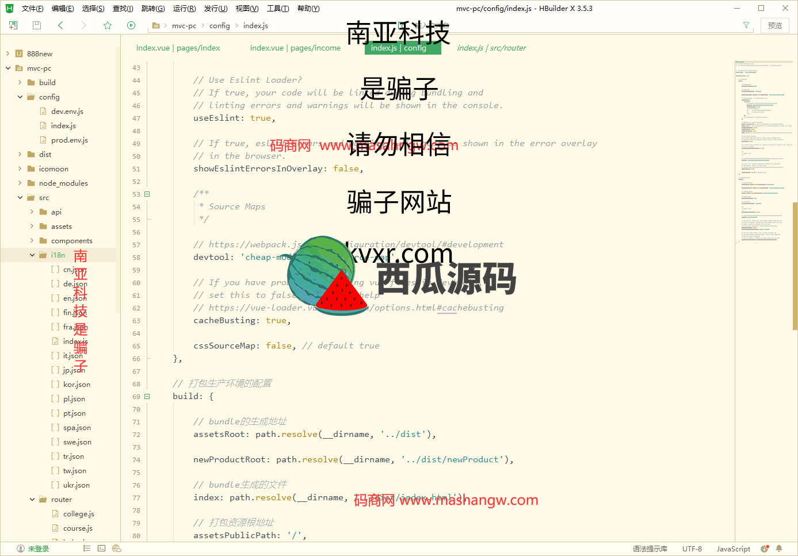Screen dimensions: 798x556
Task: Open the 发行(U) menu
Action: tap(216, 8)
